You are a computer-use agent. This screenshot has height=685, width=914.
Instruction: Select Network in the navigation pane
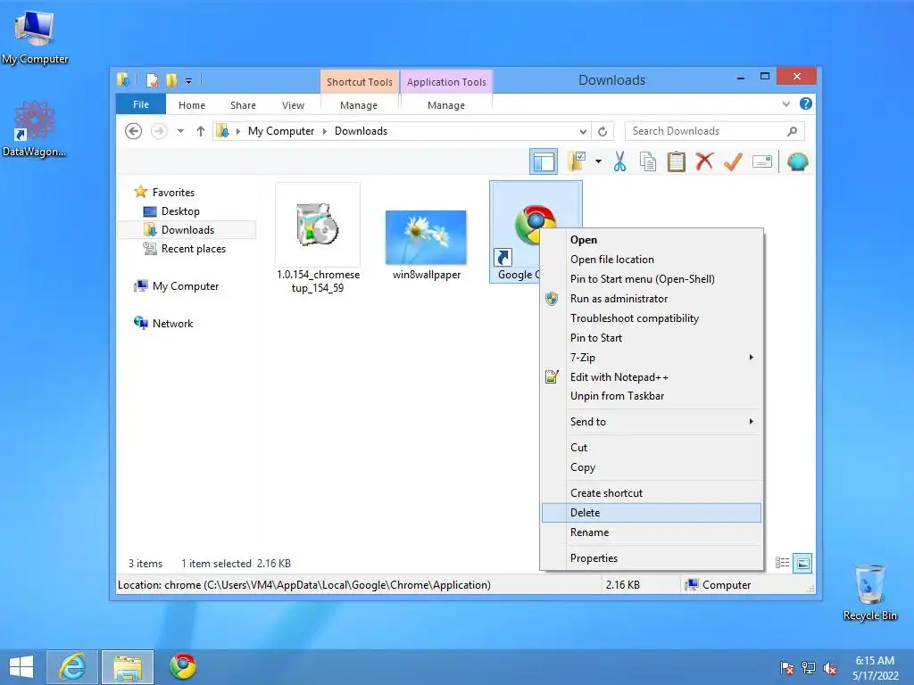172,323
